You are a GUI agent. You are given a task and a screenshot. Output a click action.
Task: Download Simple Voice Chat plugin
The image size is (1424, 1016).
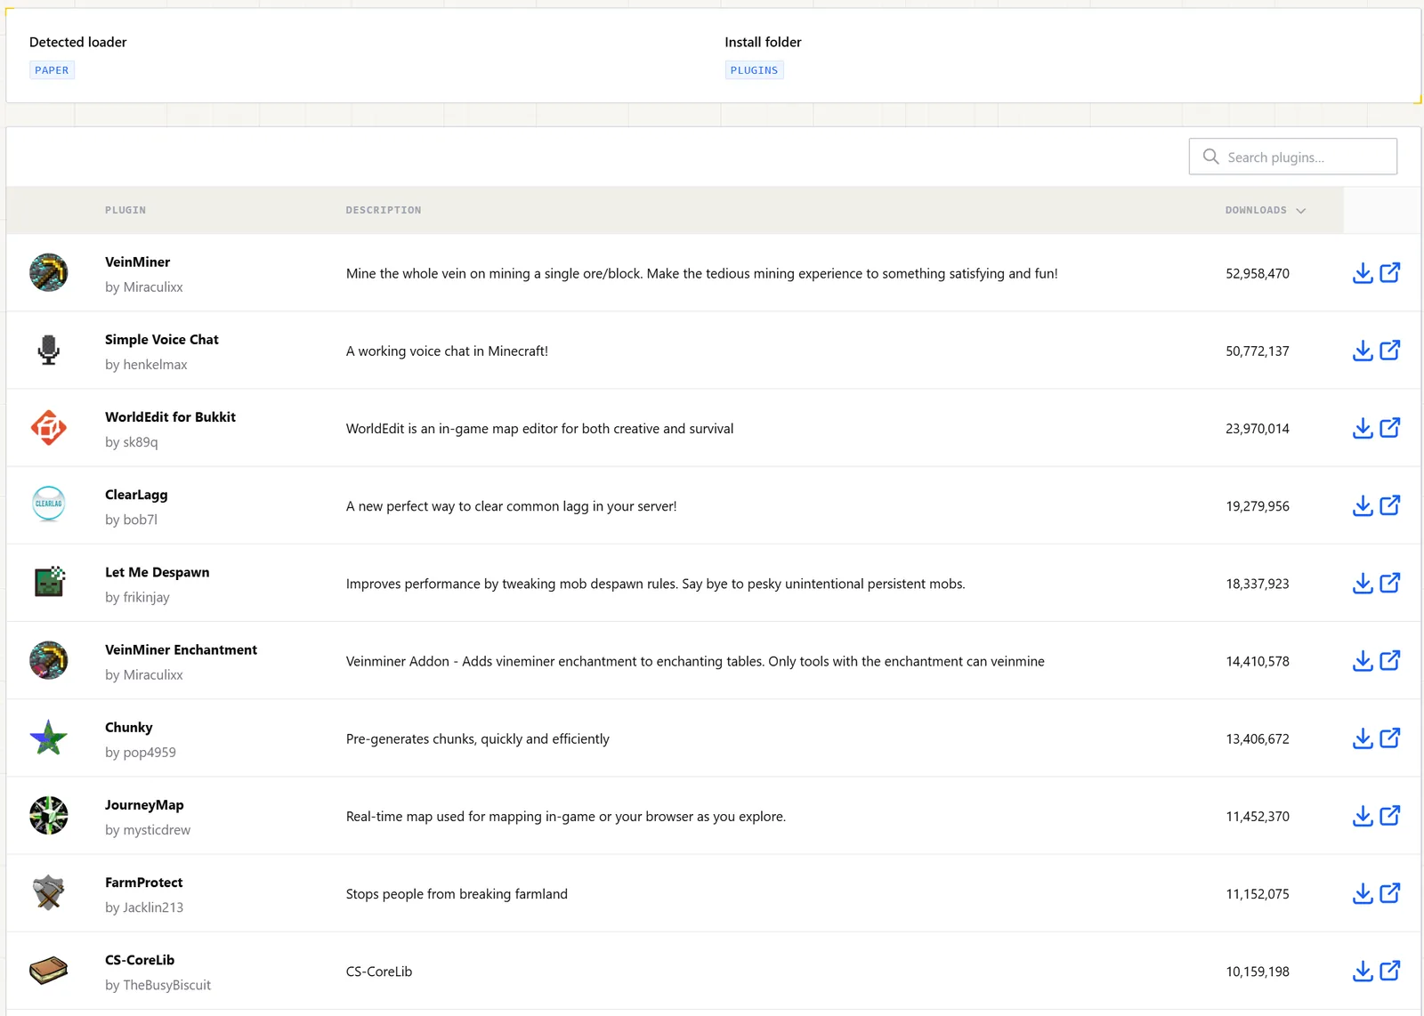[x=1363, y=351]
